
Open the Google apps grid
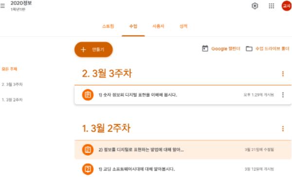pos(272,6)
